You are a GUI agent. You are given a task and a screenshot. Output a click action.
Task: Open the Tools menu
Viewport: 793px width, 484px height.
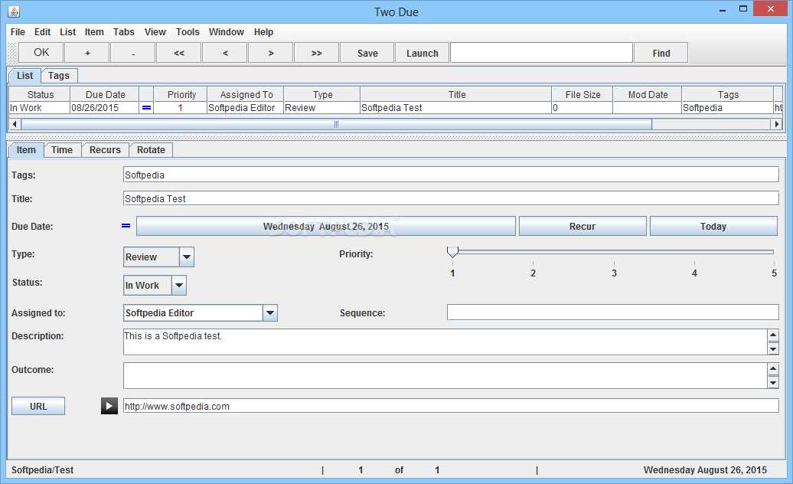[x=188, y=32]
